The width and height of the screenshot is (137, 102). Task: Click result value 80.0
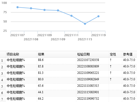[41, 79]
